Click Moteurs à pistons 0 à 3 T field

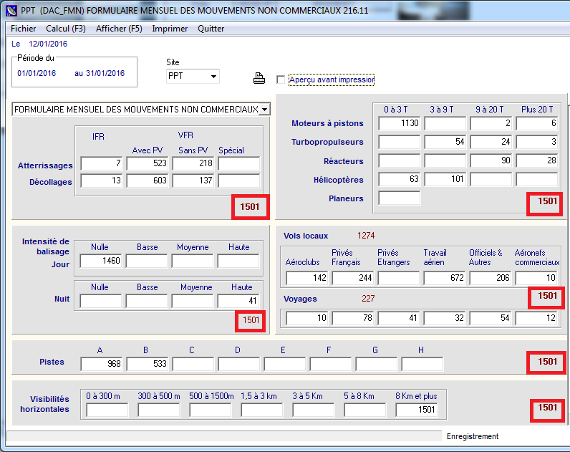[x=399, y=124]
